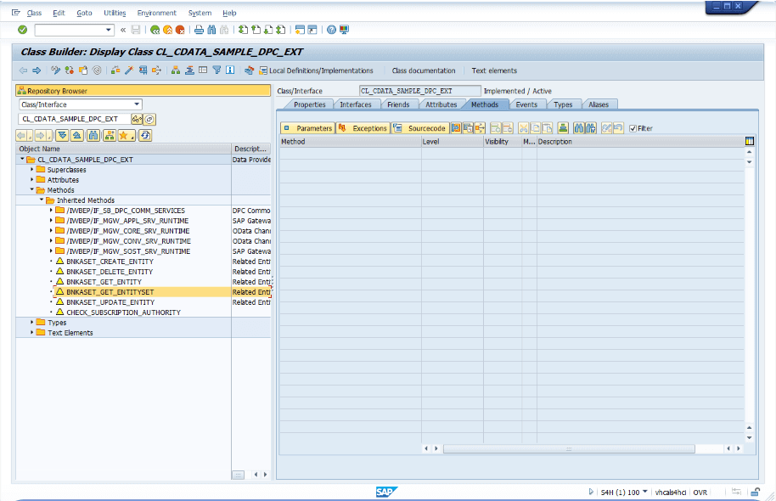Open the Goto menu
Viewport: 776px width, 501px height.
click(84, 13)
